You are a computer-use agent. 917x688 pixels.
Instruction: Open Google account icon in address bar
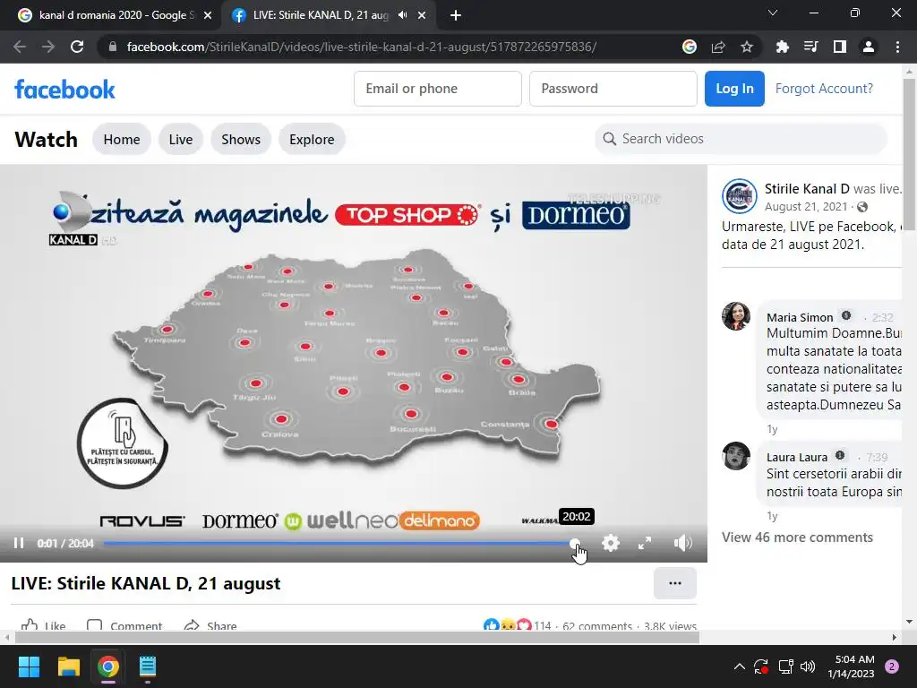coord(690,47)
